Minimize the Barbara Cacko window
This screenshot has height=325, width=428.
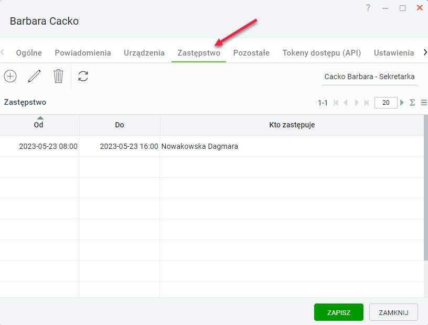[385, 8]
